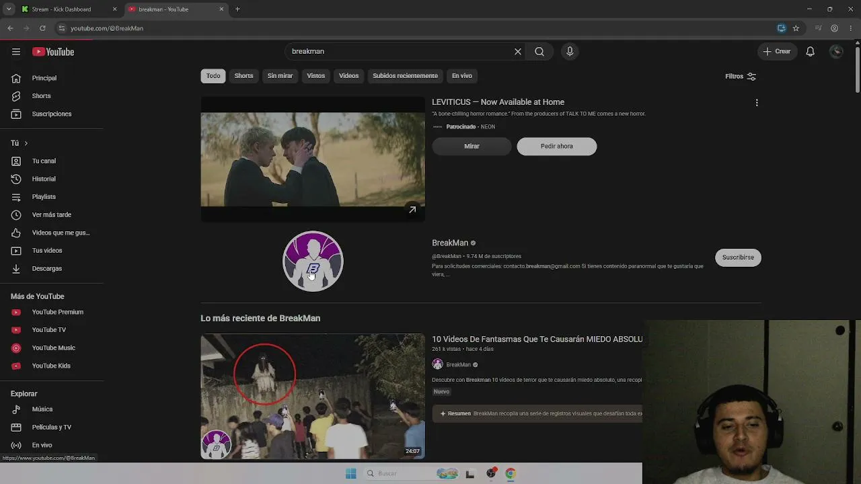861x484 pixels.
Task: Click the magnifier search button
Action: 539,52
